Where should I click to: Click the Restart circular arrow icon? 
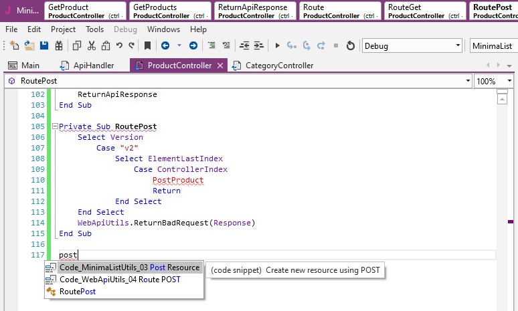[349, 46]
